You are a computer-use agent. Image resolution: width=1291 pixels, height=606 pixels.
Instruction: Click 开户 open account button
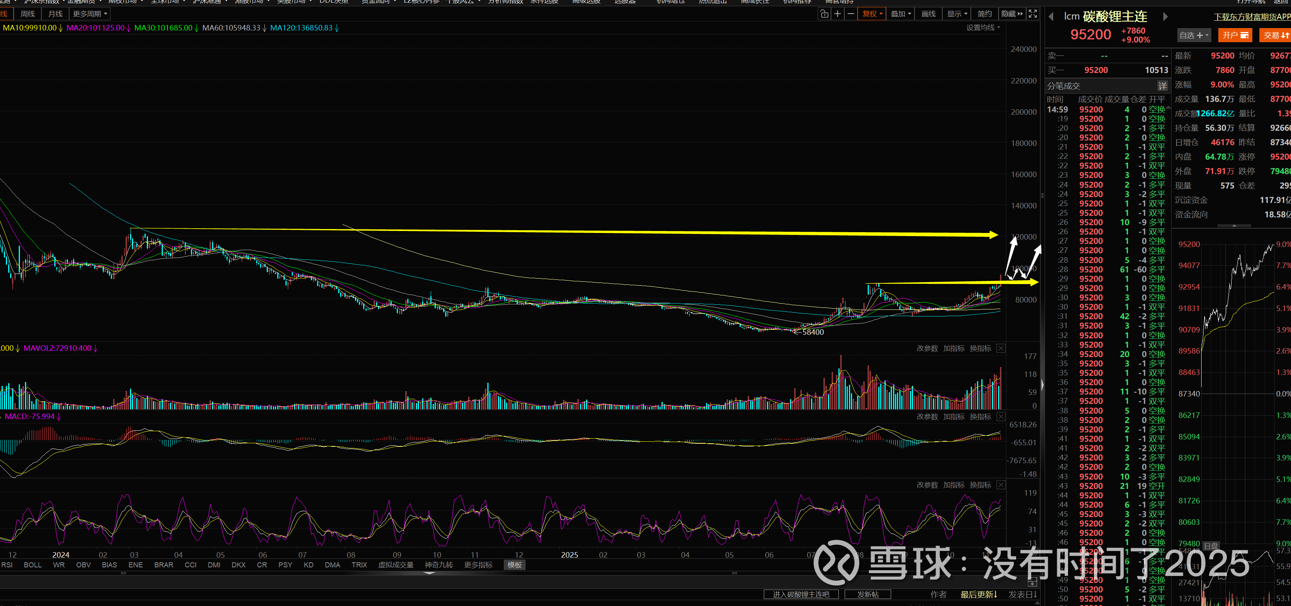point(1235,35)
